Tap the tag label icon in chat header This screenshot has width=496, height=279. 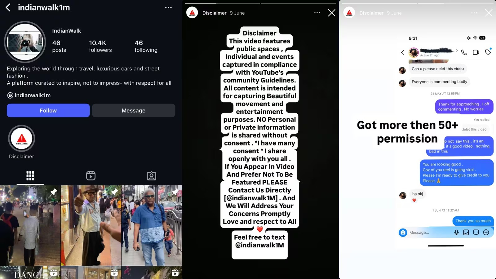tap(488, 52)
